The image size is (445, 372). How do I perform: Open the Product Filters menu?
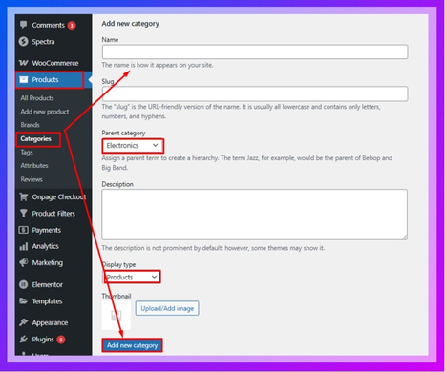53,214
